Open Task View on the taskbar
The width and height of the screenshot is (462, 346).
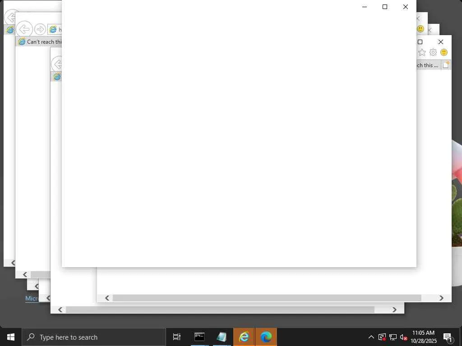click(x=177, y=337)
